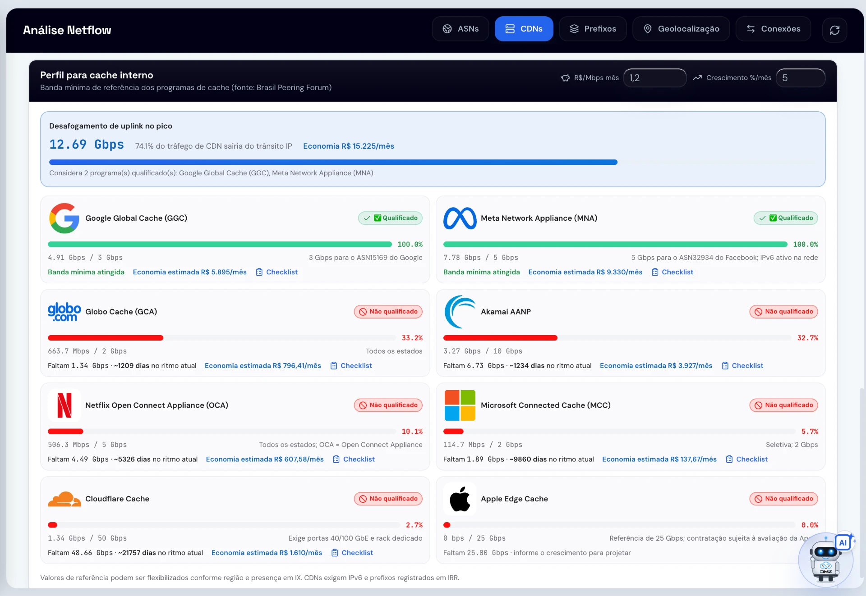Click Qualificado badge on Google Global Cache
Screen dimensions: 866x596
[390, 218]
